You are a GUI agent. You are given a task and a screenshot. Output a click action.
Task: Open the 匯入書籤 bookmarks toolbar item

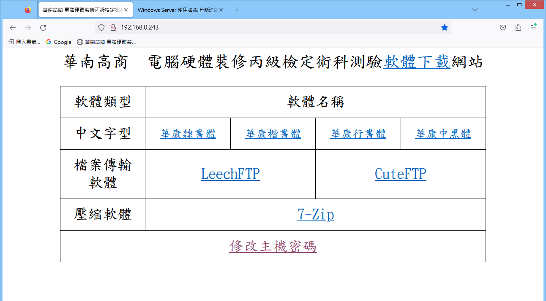(25, 42)
